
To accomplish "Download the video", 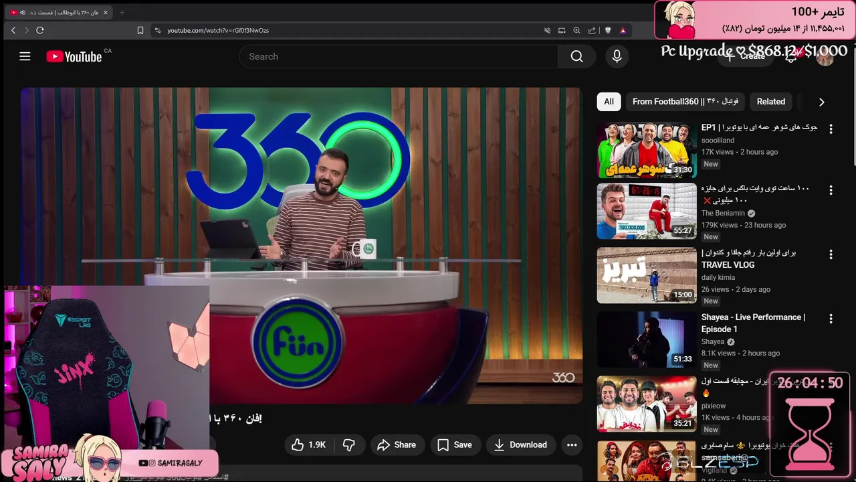I will pyautogui.click(x=521, y=445).
